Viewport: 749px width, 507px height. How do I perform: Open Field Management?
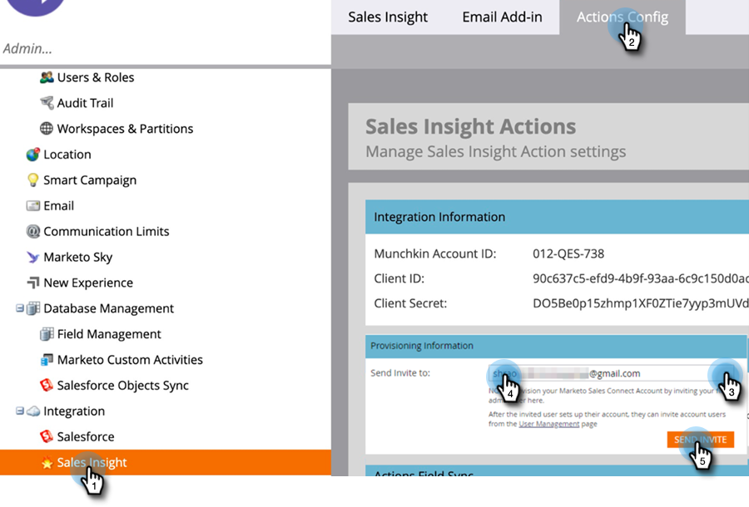109,334
